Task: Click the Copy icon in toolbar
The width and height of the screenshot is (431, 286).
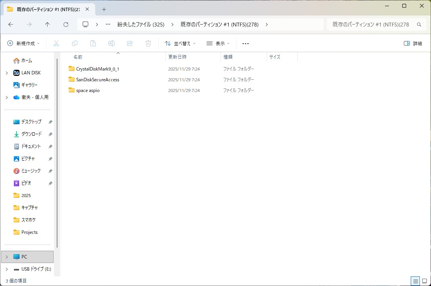Action: pyautogui.click(x=75, y=43)
